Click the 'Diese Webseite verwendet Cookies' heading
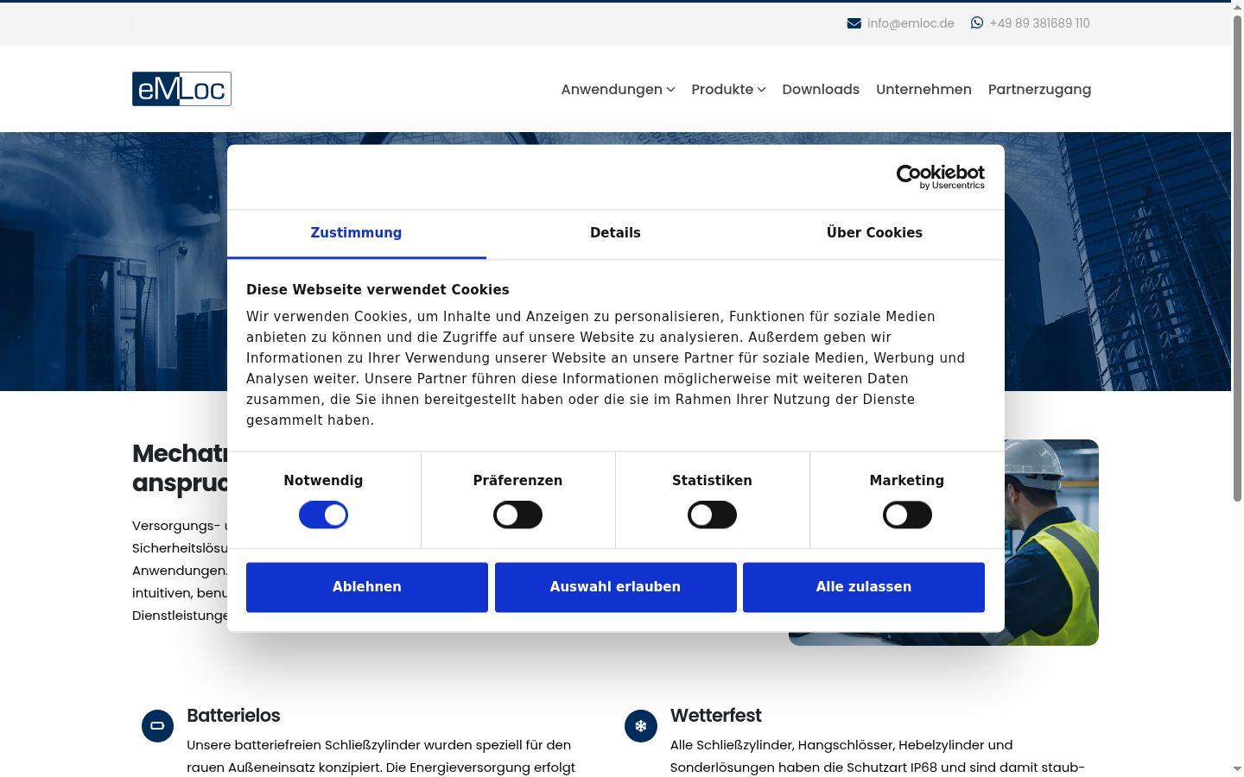The width and height of the screenshot is (1244, 777). [378, 290]
